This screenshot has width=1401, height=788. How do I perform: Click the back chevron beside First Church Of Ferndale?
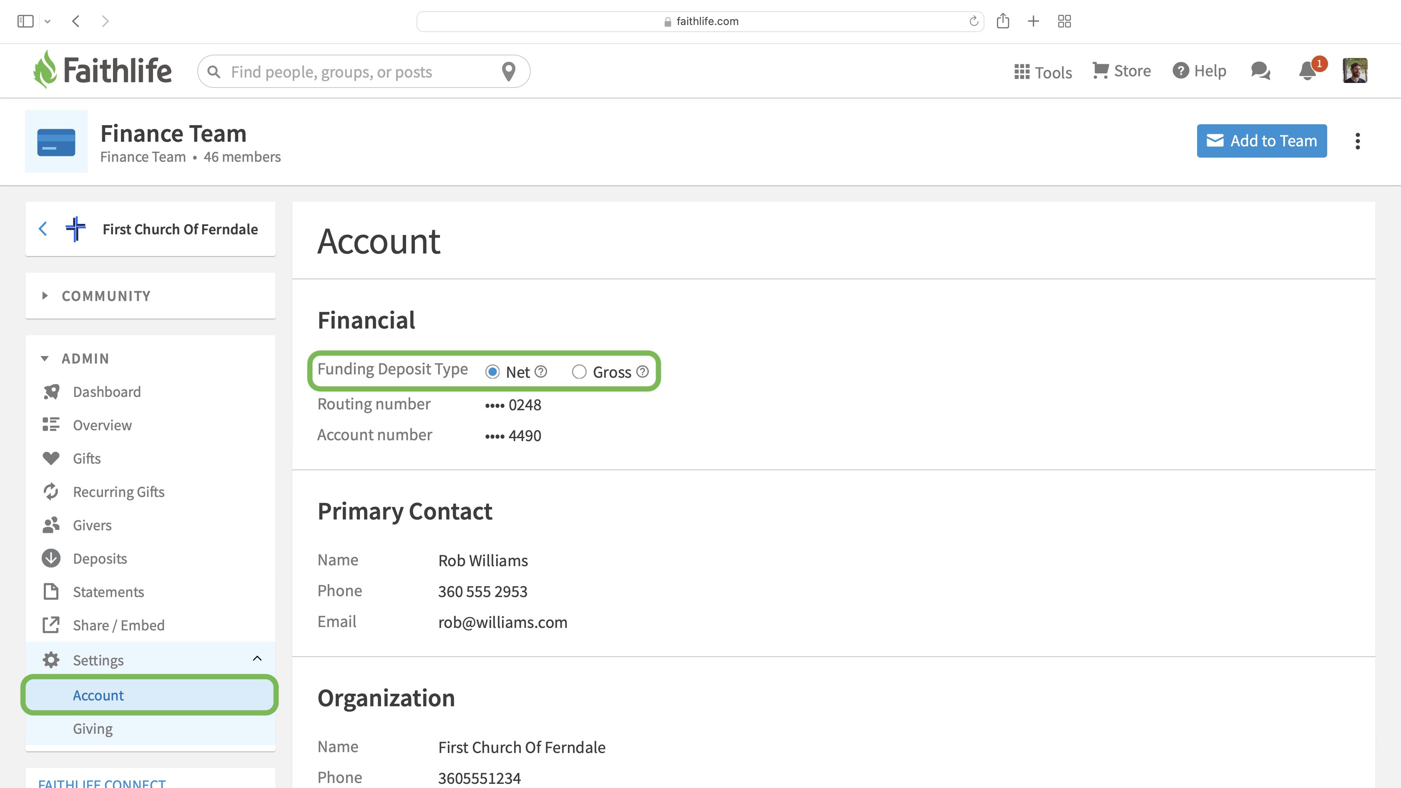(43, 229)
